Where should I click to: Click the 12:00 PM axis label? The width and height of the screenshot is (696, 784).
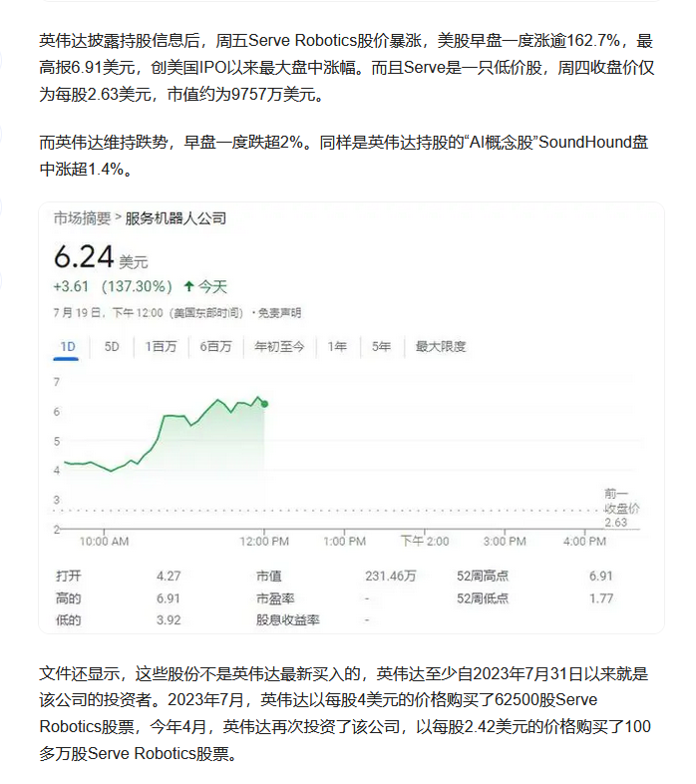click(x=264, y=542)
